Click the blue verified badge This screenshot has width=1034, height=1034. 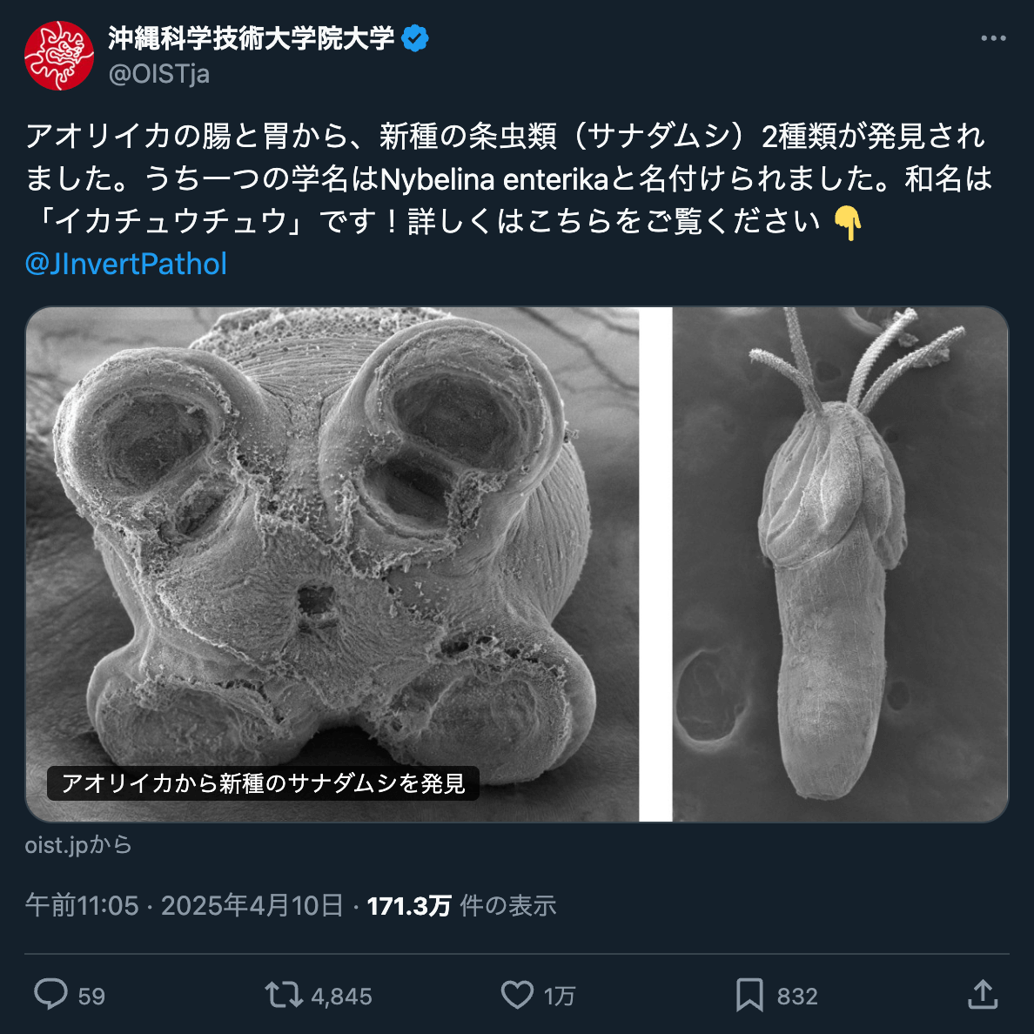tap(415, 38)
